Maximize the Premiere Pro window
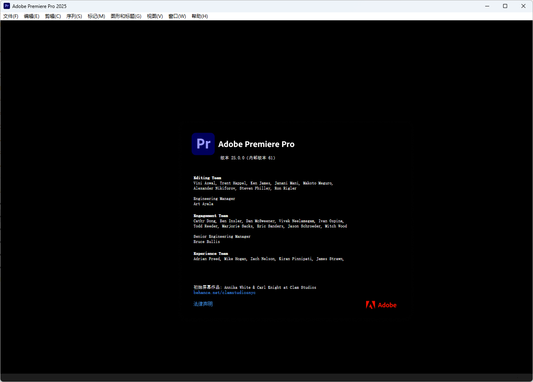533x382 pixels. click(505, 6)
